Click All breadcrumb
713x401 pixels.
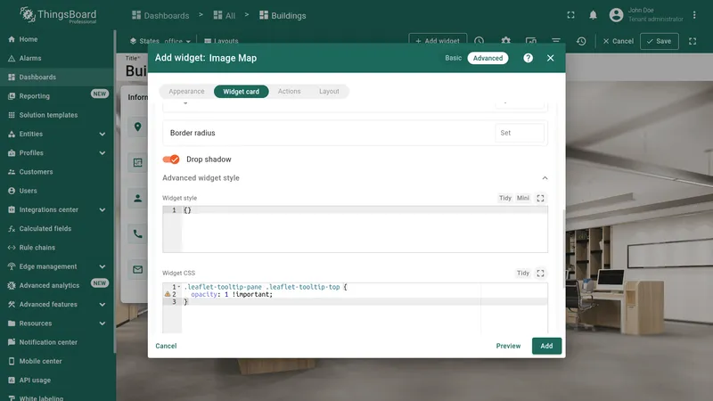[x=225, y=15]
